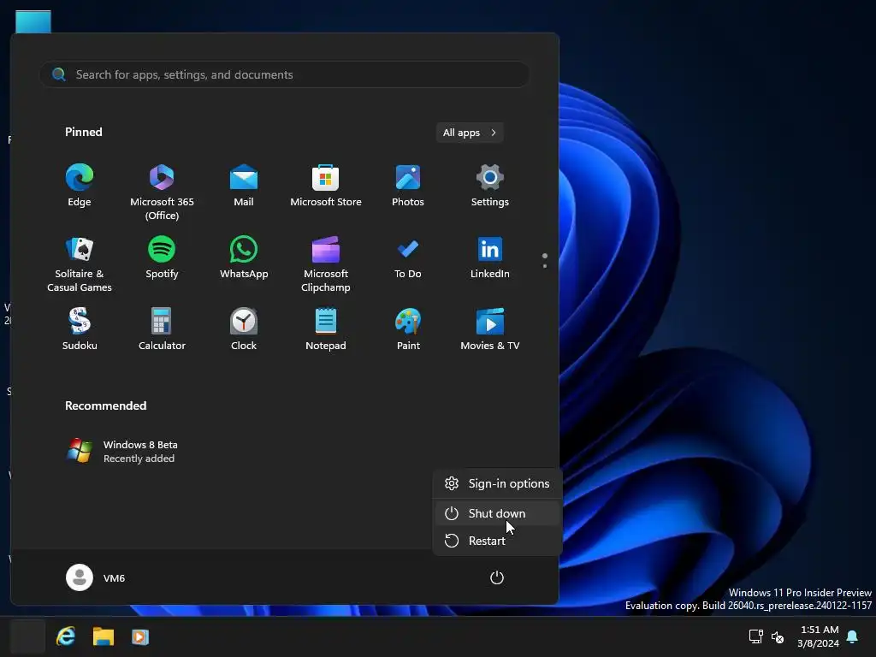Click the muted volume tray icon
The image size is (876, 657).
tap(777, 636)
